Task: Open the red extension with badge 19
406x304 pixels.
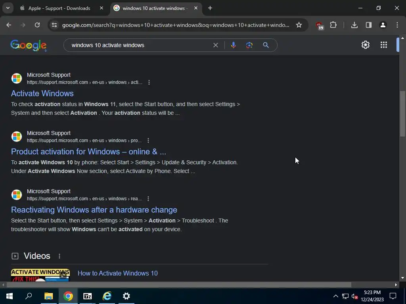Action: 320,26
